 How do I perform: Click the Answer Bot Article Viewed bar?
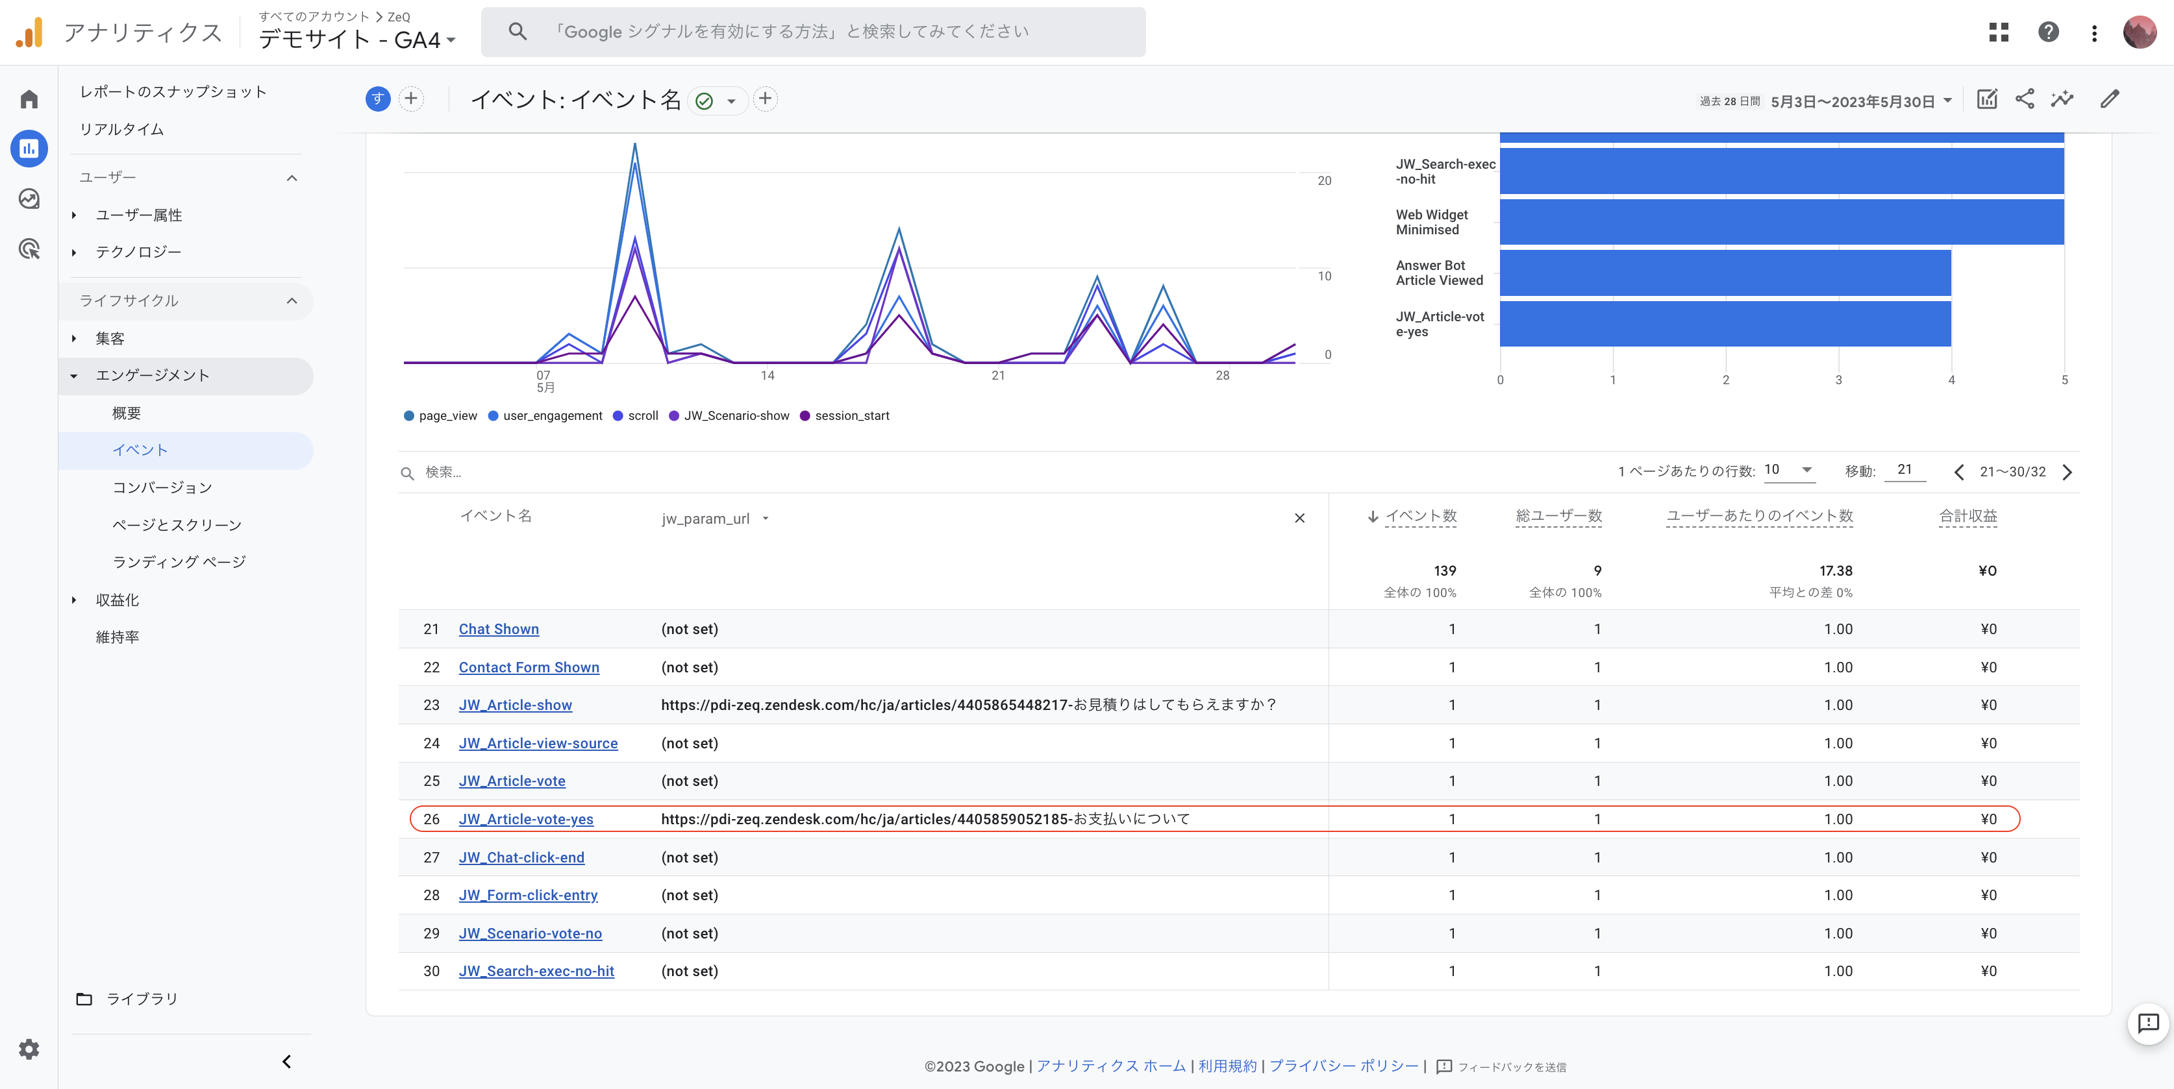coord(1725,273)
